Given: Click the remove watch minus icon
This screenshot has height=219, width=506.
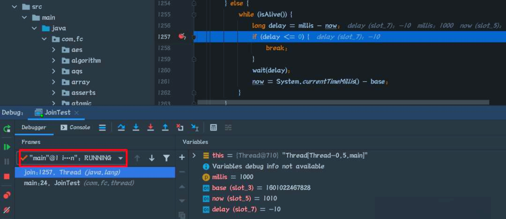Looking at the screenshot, I should pyautogui.click(x=182, y=172).
